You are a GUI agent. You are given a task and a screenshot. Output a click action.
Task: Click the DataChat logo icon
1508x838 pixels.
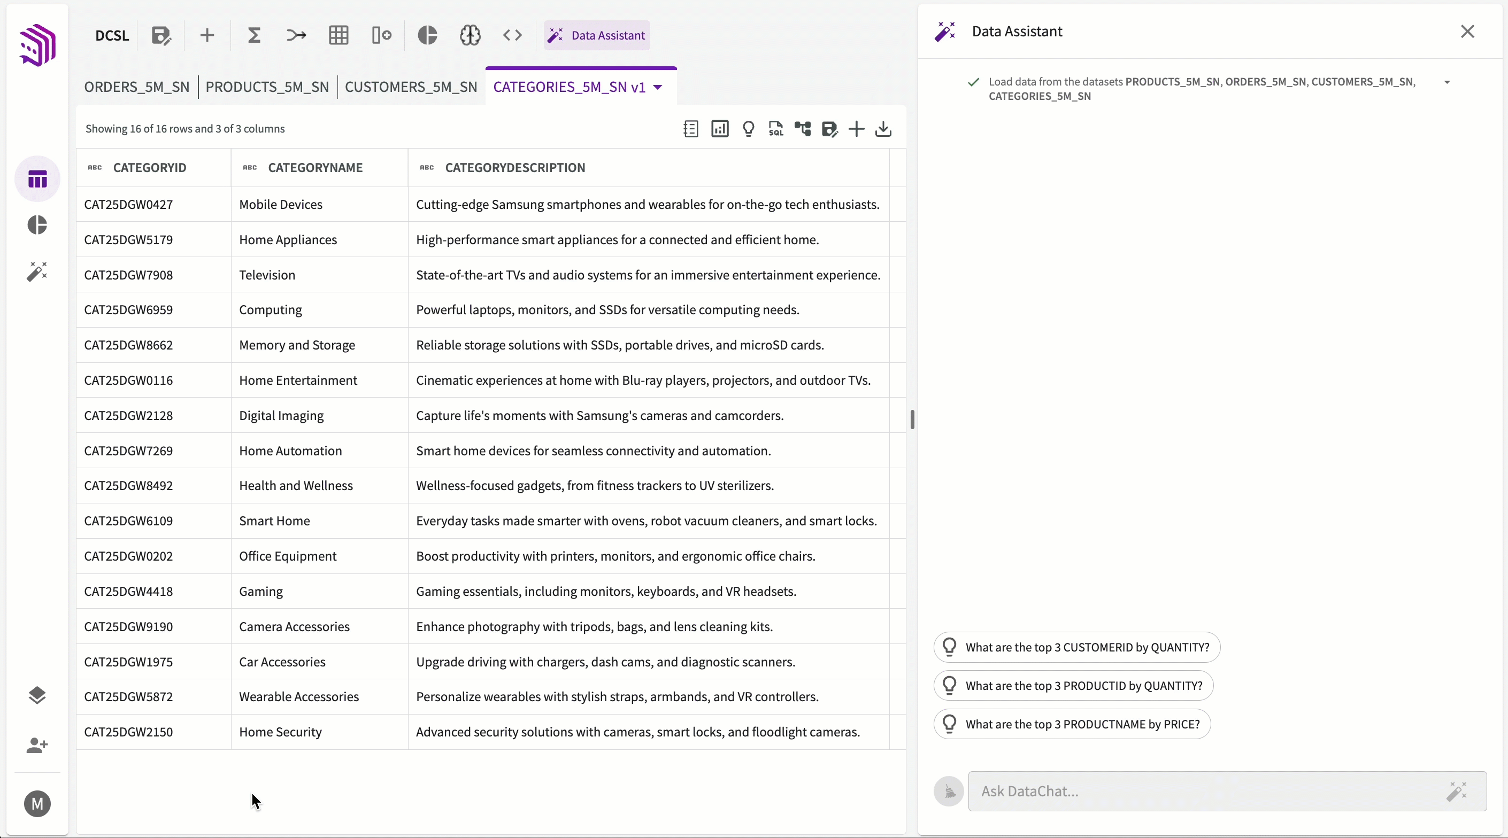[x=37, y=45]
